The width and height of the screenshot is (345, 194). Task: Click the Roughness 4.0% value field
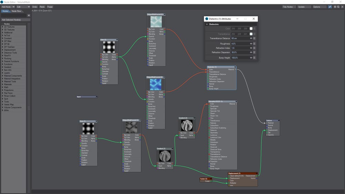click(x=240, y=43)
